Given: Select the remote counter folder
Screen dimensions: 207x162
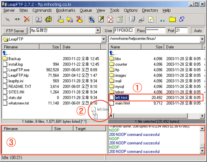Looking at the screenshot, I should click(118, 64).
